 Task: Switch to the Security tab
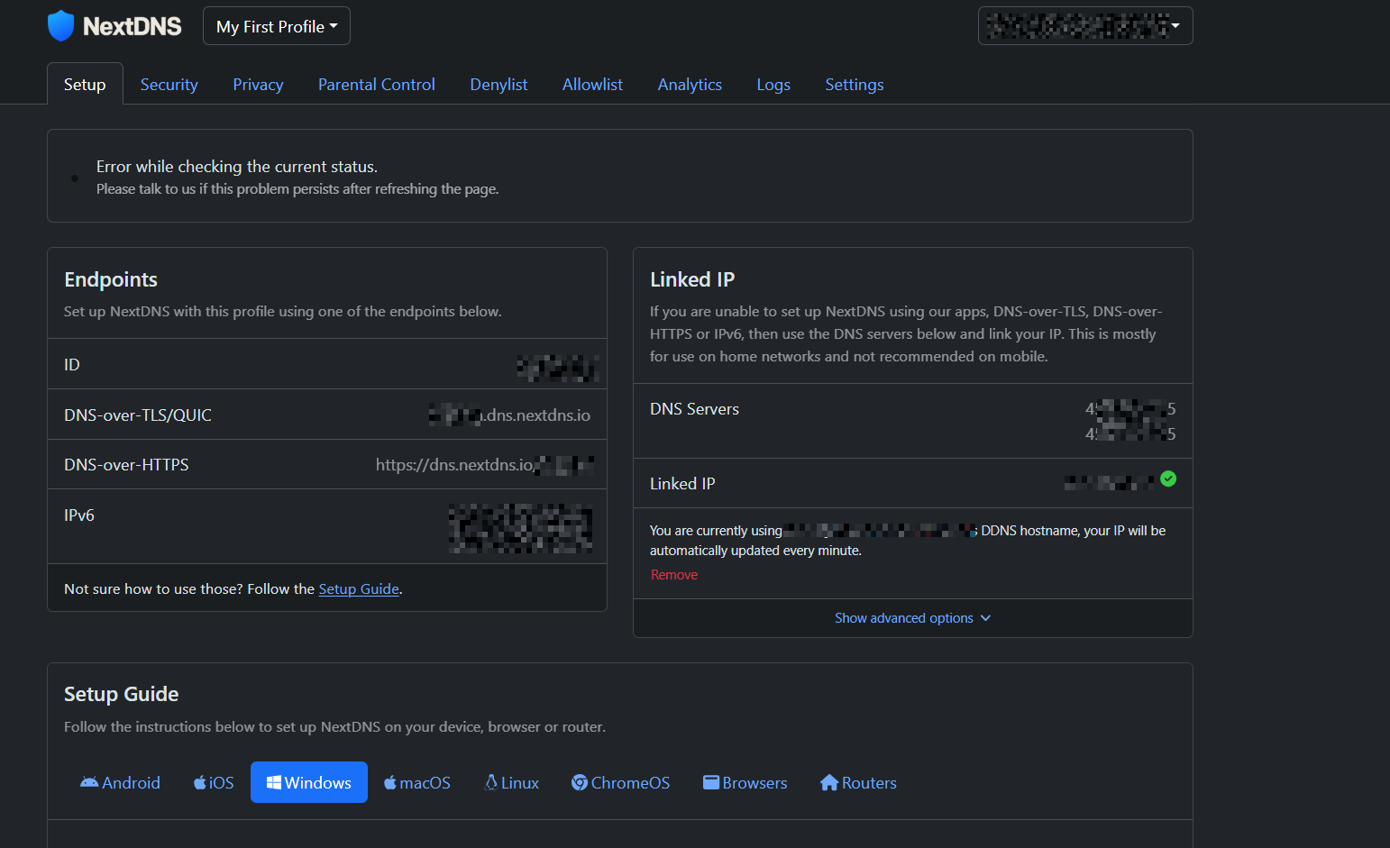(169, 85)
